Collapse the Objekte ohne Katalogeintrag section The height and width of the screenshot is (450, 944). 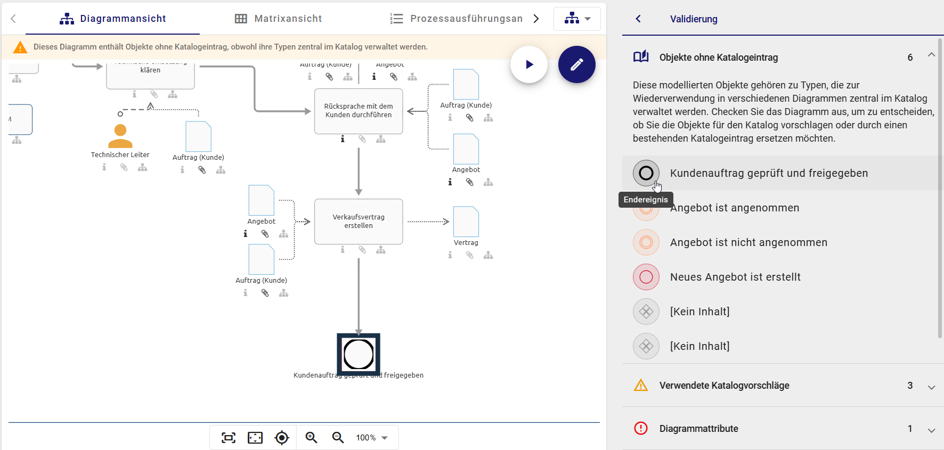(931, 55)
